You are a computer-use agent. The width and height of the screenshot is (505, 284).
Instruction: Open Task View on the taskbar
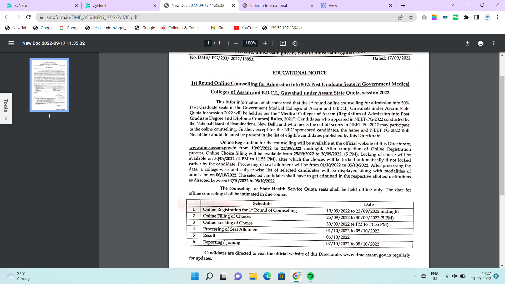223,276
